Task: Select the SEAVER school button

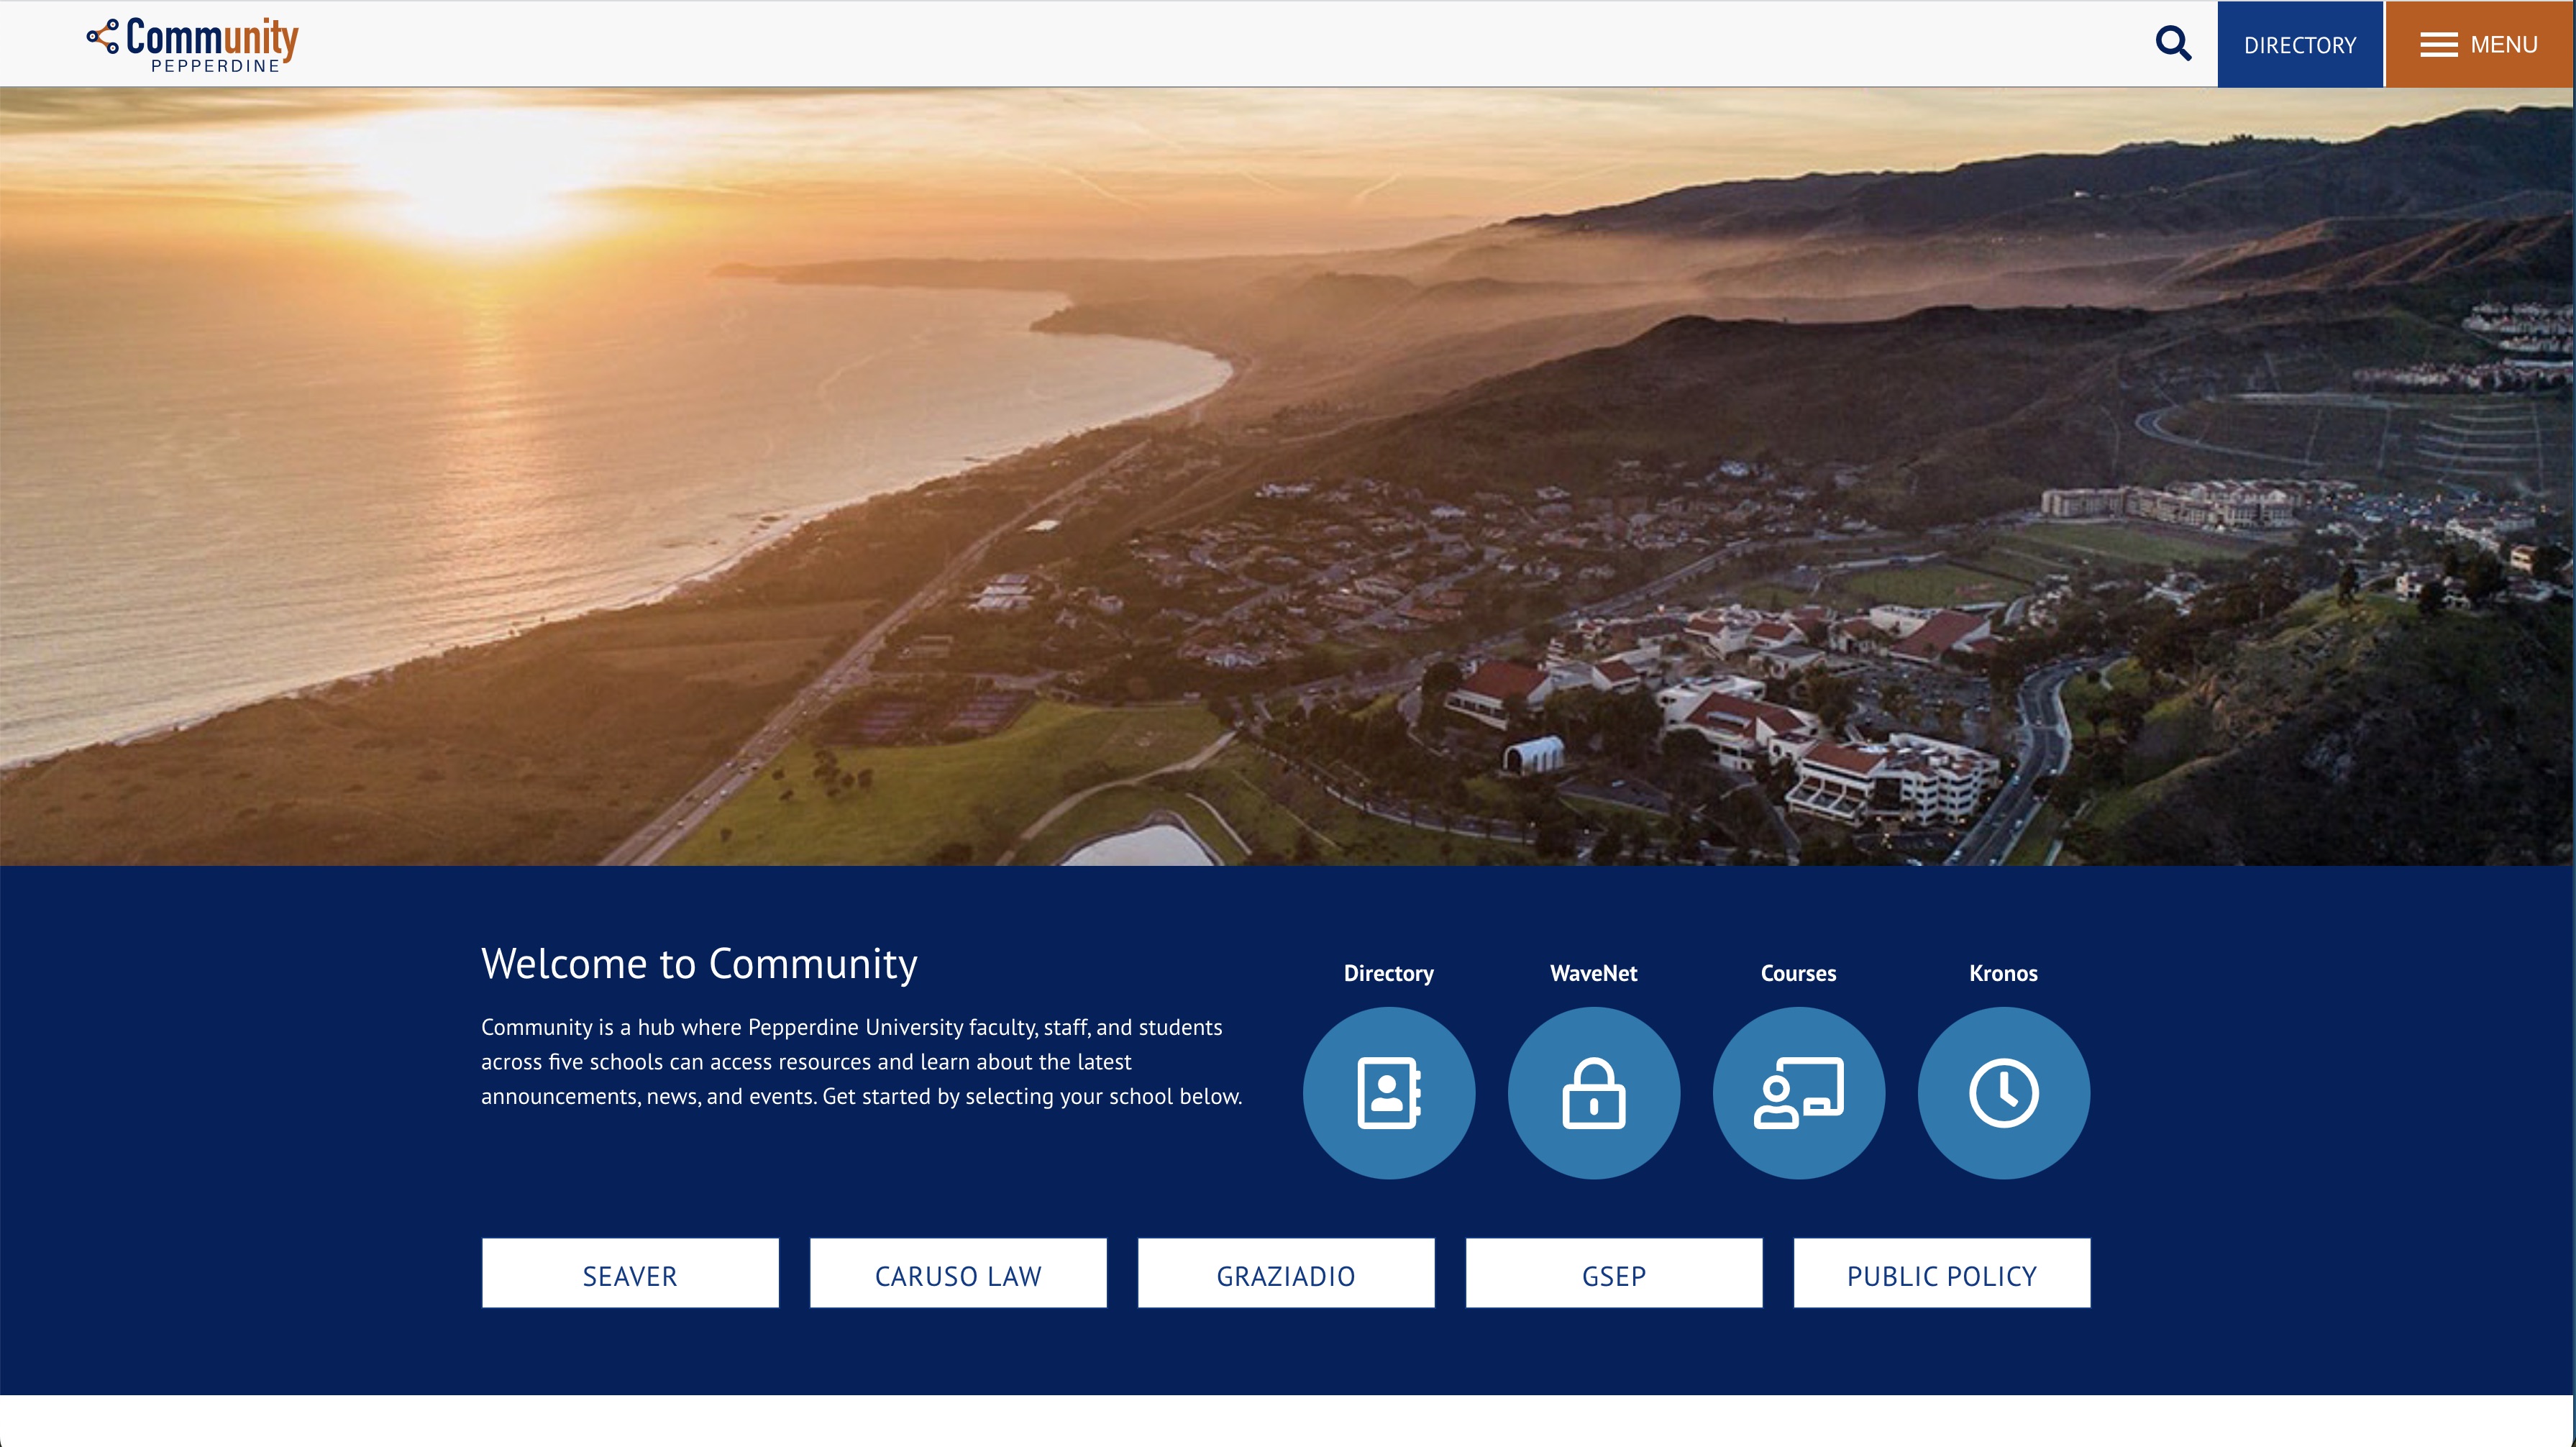Action: 630,1273
